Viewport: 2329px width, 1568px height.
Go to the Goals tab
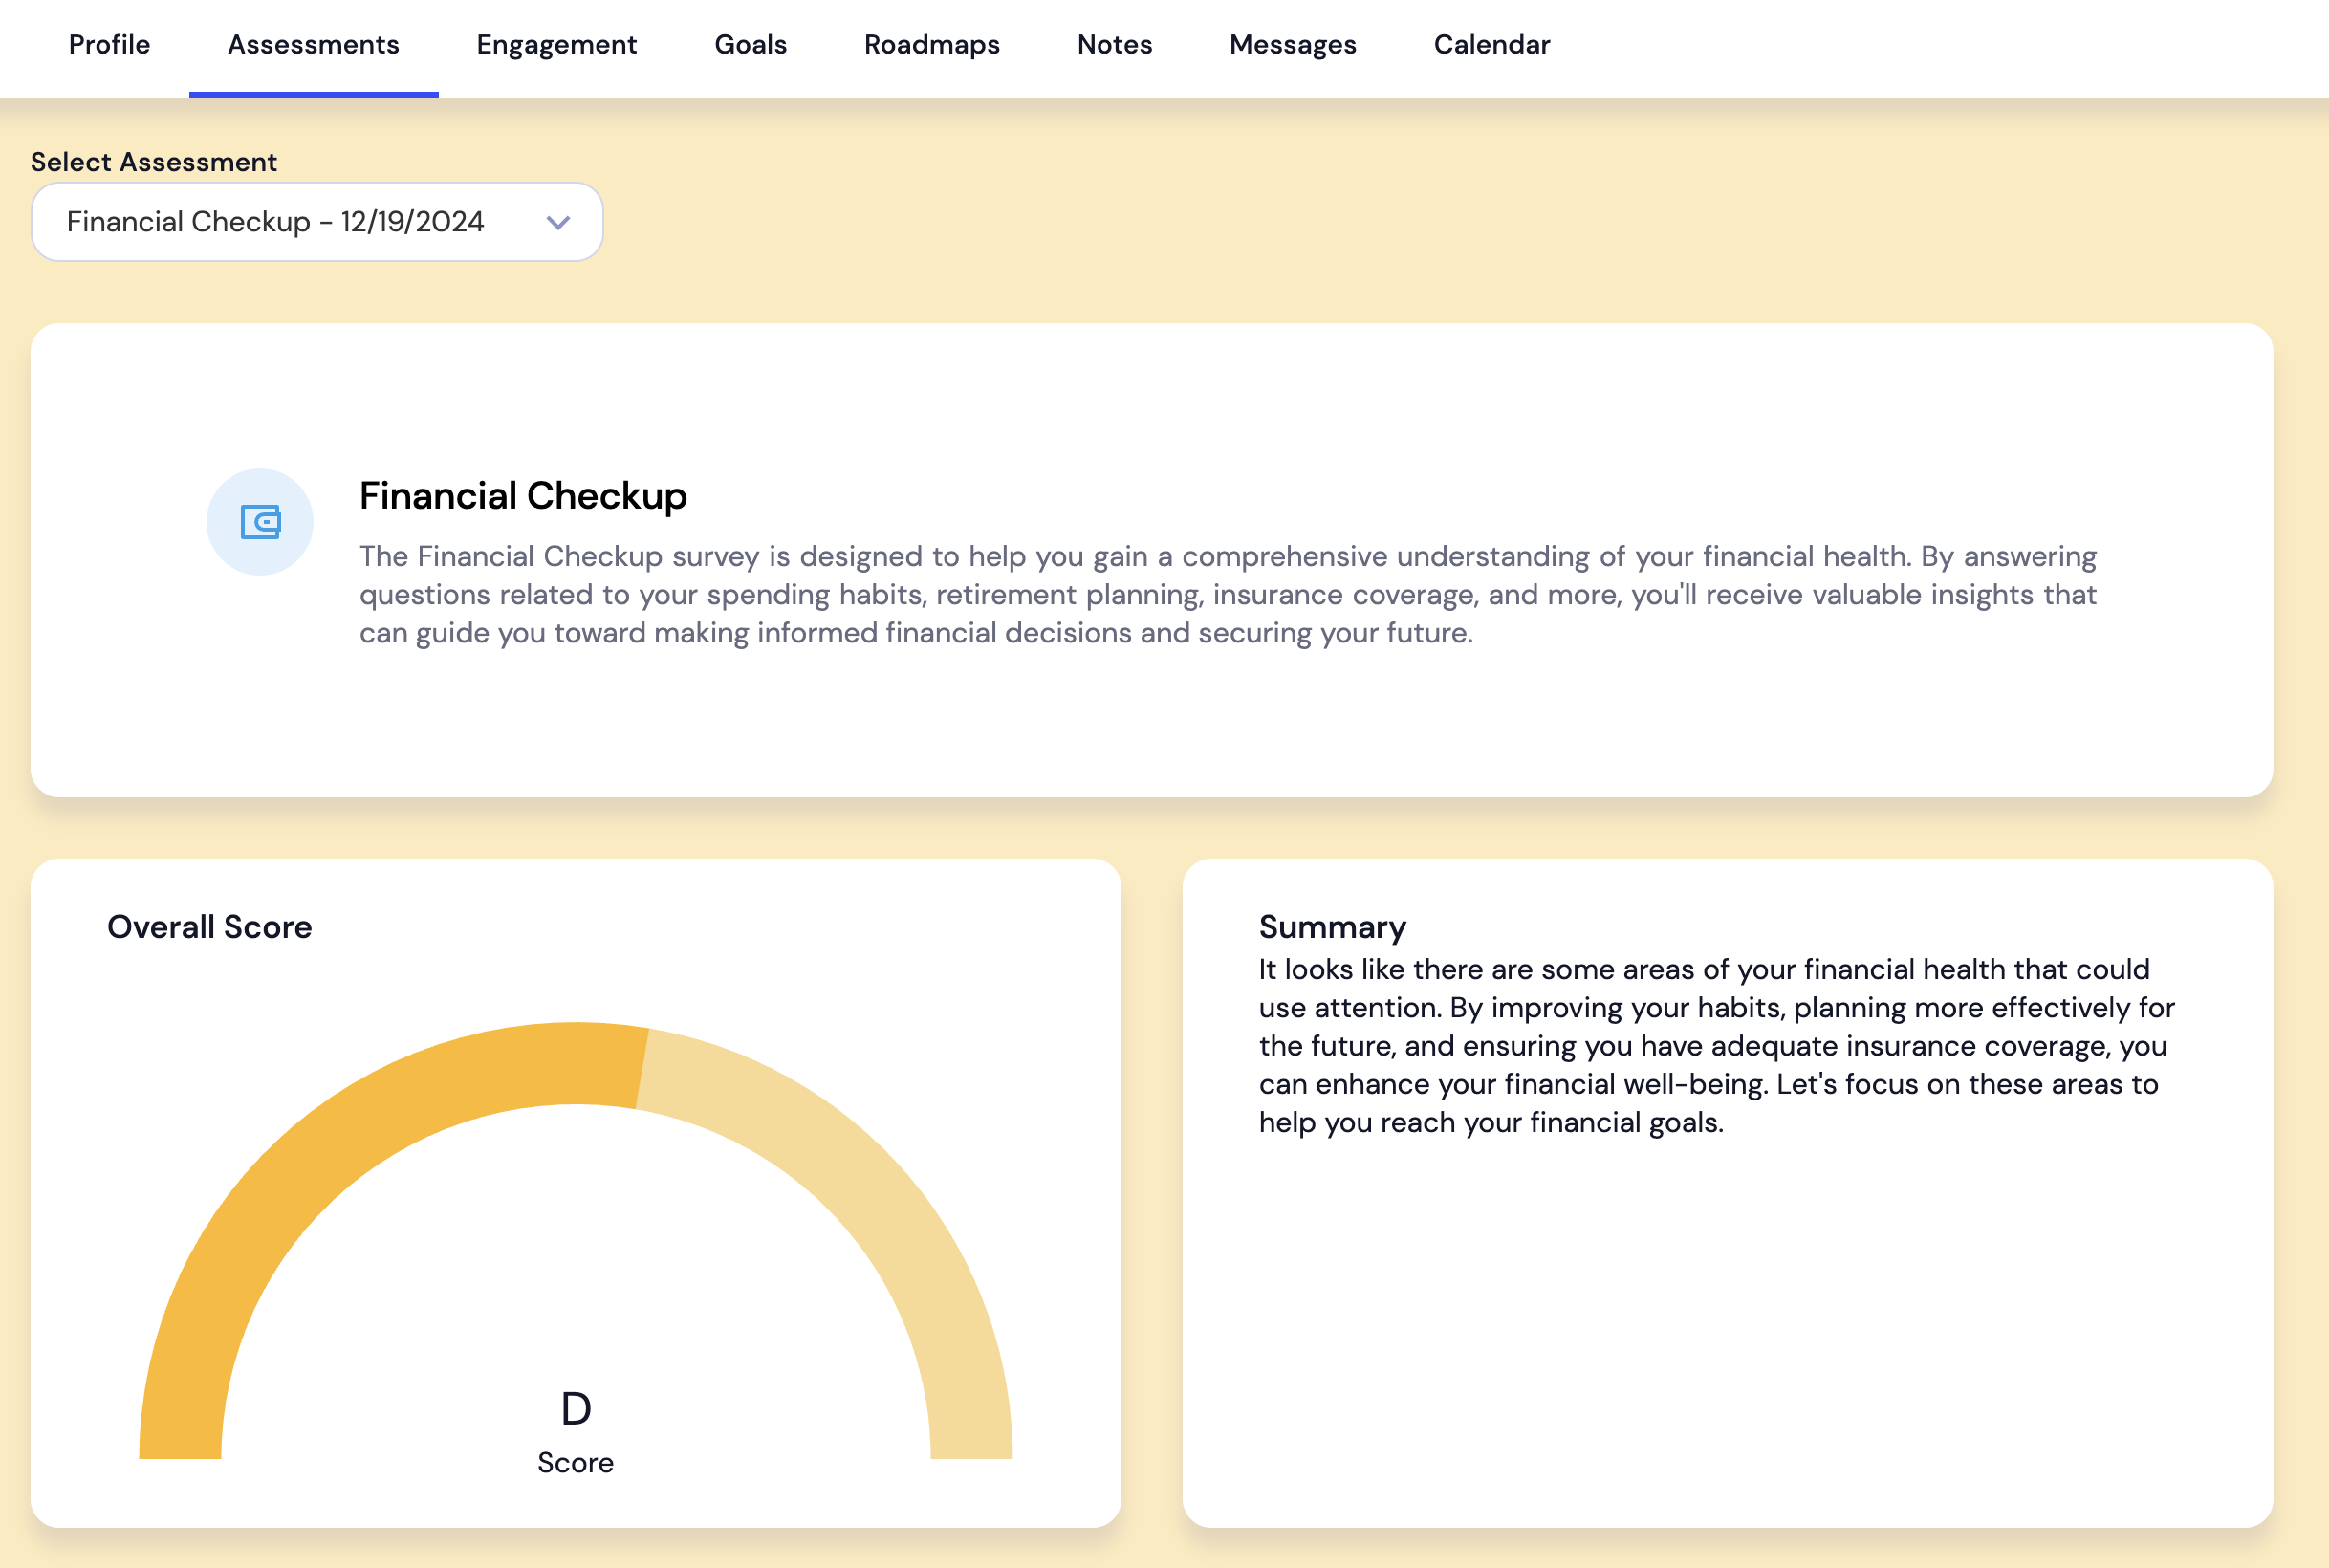point(750,45)
